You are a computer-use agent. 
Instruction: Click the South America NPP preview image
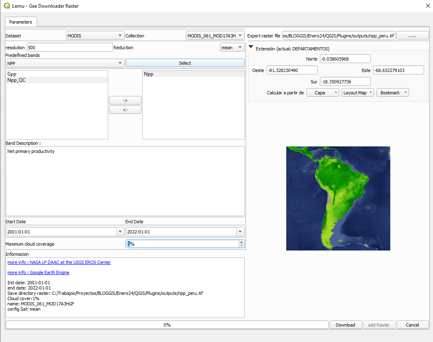tap(338, 198)
